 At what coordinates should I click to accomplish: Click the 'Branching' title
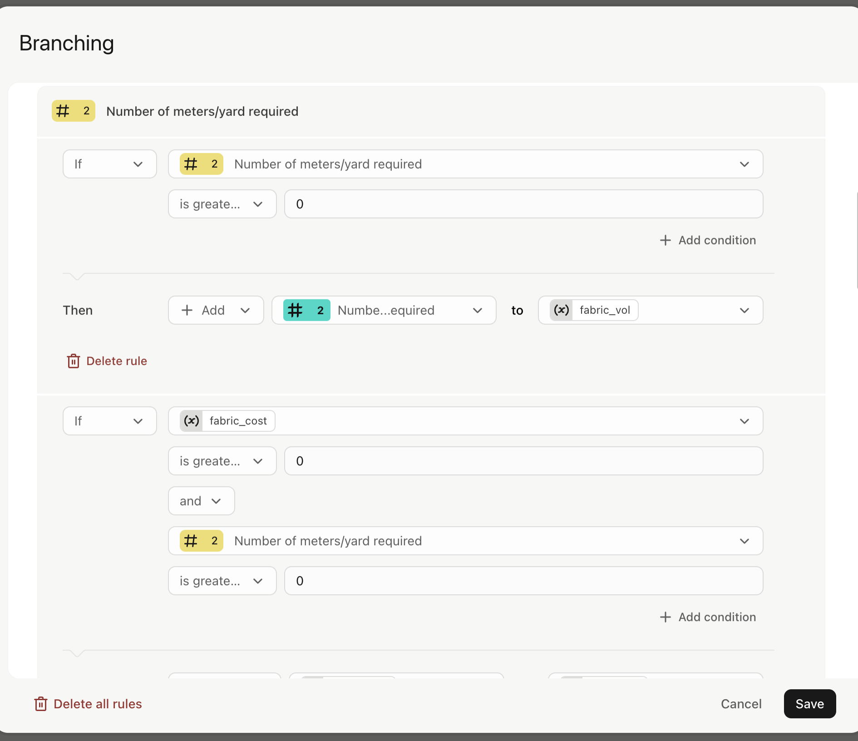point(66,44)
